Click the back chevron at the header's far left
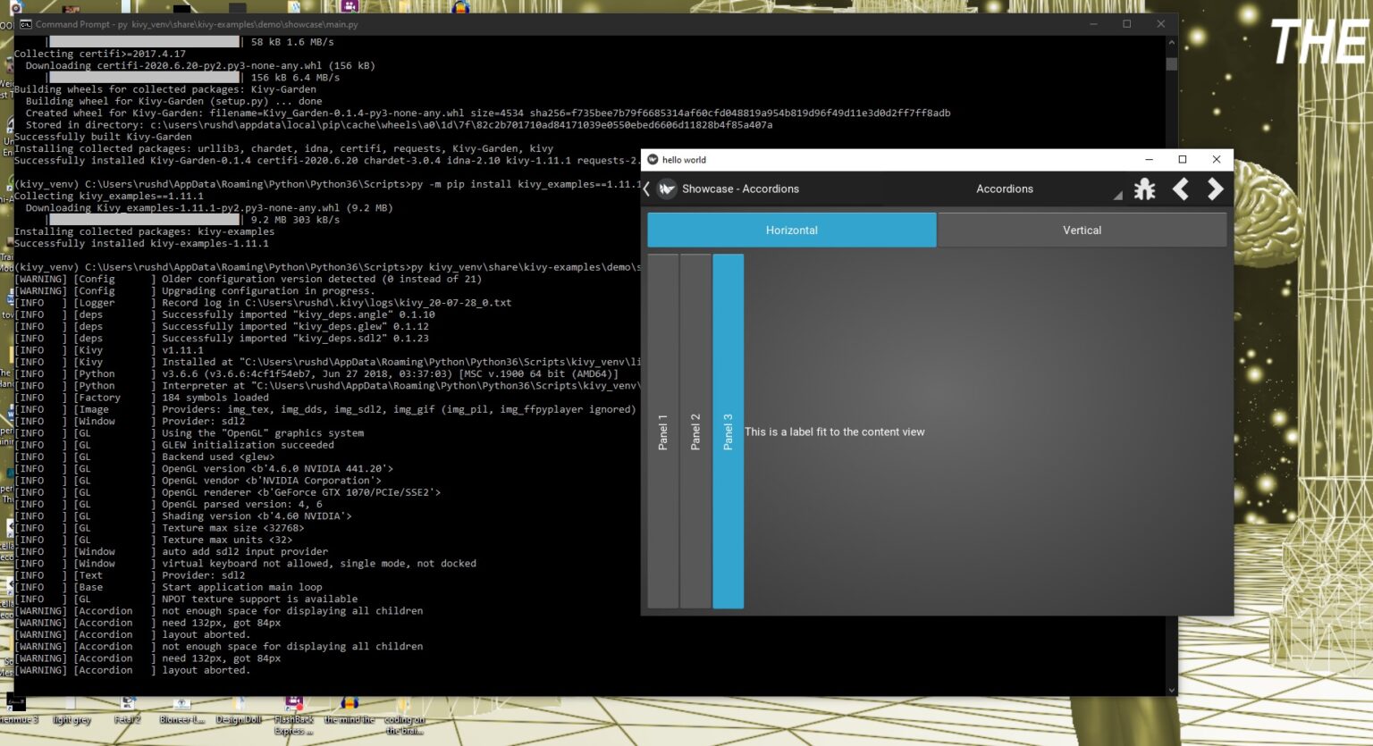The image size is (1373, 746). tap(646, 189)
